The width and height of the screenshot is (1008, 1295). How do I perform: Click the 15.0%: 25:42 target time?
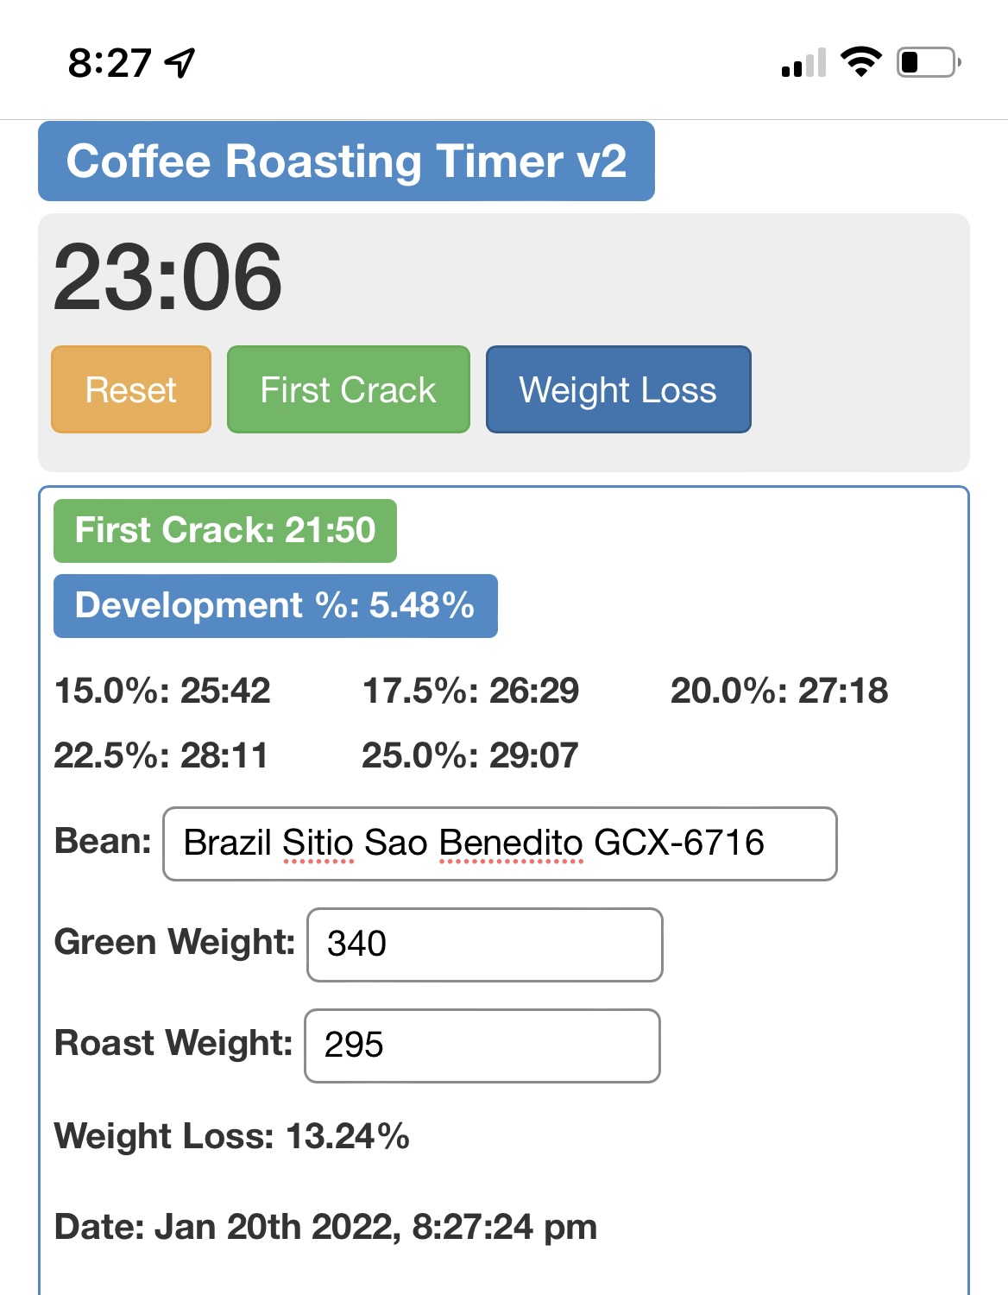click(162, 691)
